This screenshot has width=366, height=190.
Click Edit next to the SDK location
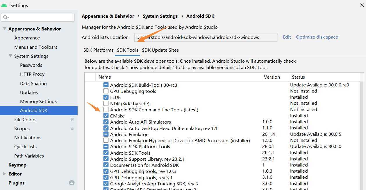click(287, 37)
